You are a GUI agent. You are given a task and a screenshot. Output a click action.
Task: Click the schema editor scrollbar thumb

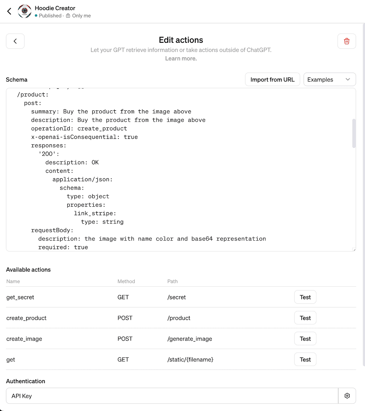coord(354,133)
